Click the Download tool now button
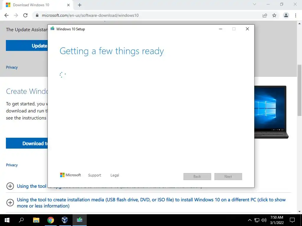The image size is (302, 226). tap(27, 143)
